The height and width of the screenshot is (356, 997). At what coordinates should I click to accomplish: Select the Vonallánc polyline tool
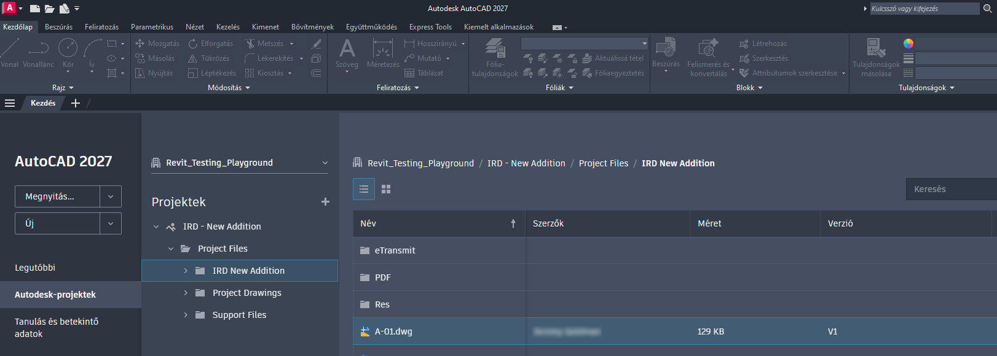click(38, 53)
